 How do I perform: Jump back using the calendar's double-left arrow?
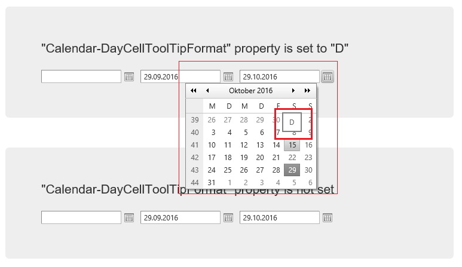click(194, 91)
